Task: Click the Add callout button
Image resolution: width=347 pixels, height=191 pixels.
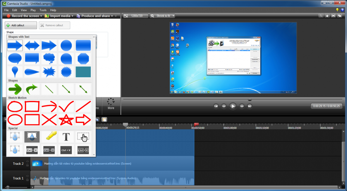Action: coord(21,25)
